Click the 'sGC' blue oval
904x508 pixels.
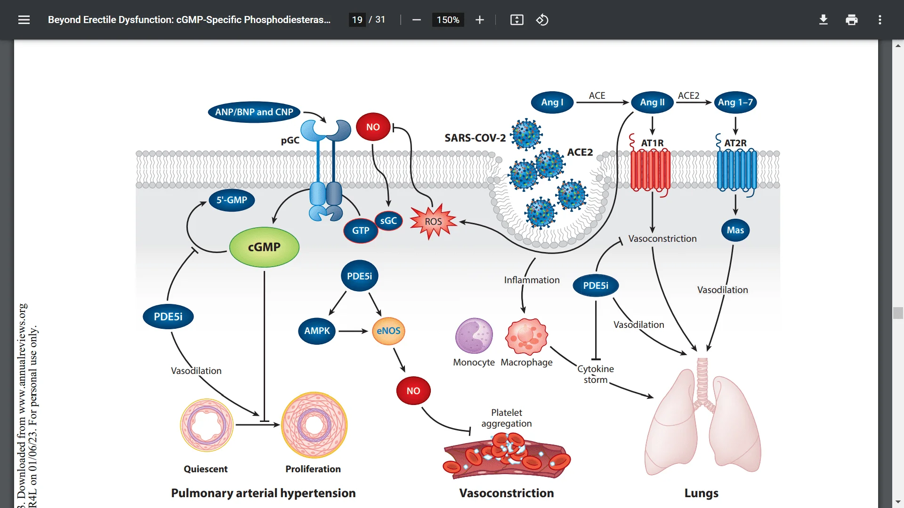click(x=388, y=221)
